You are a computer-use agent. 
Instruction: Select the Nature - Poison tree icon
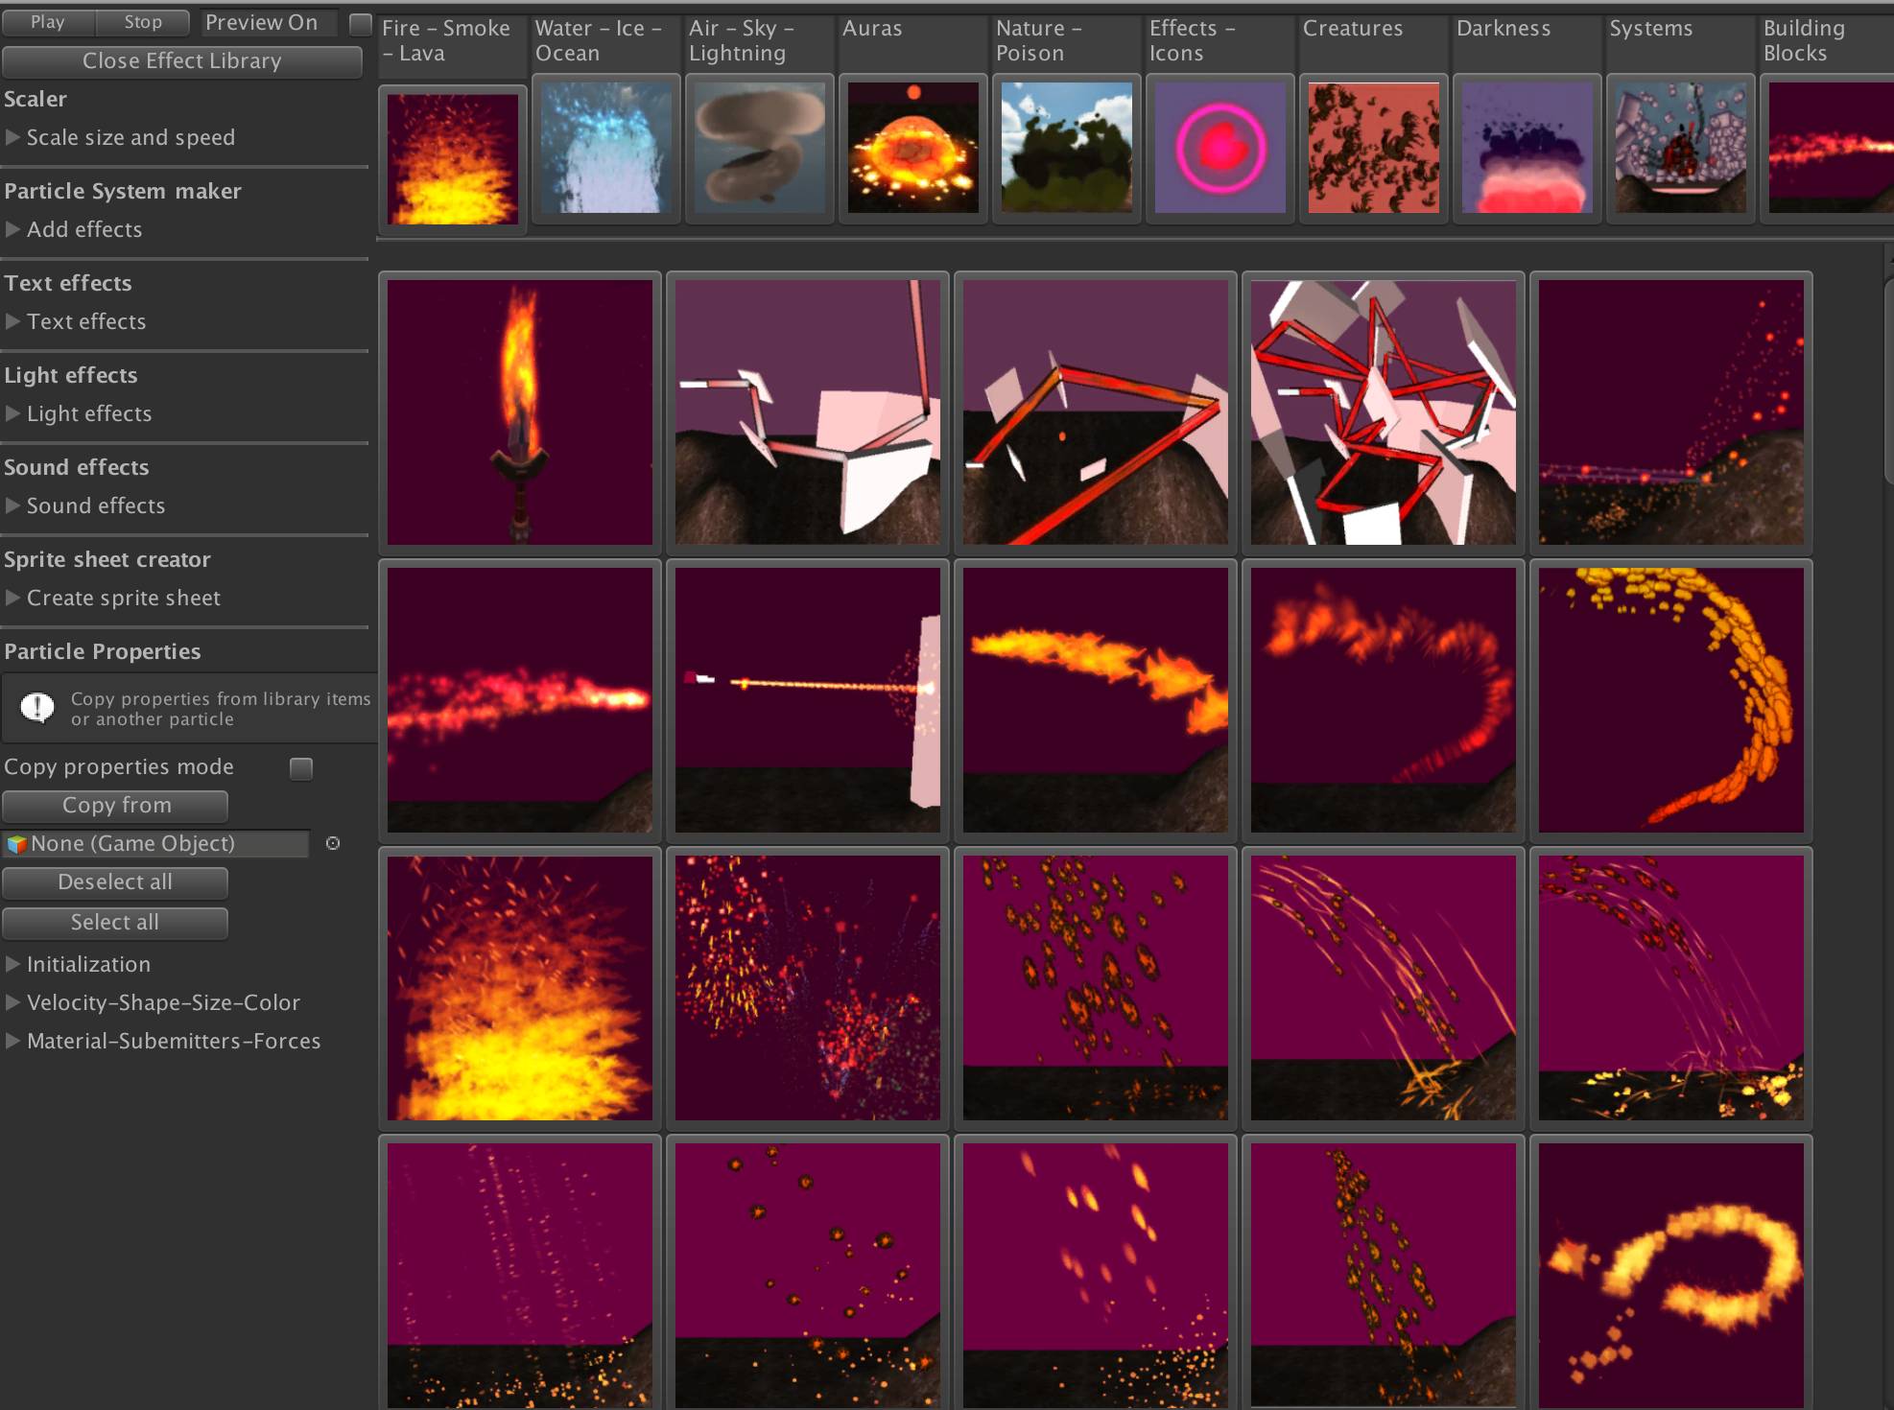pos(1066,148)
